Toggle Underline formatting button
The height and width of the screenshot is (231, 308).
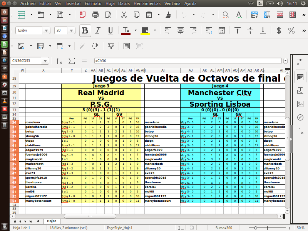click(110, 30)
